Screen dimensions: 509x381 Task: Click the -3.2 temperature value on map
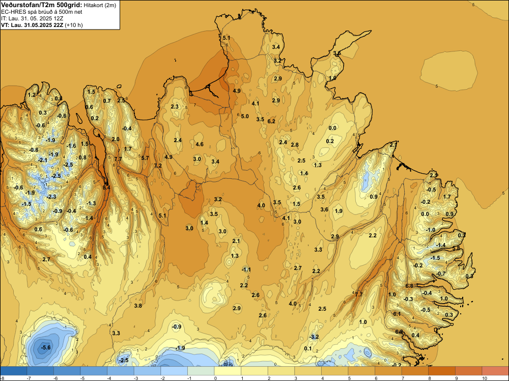(314, 337)
